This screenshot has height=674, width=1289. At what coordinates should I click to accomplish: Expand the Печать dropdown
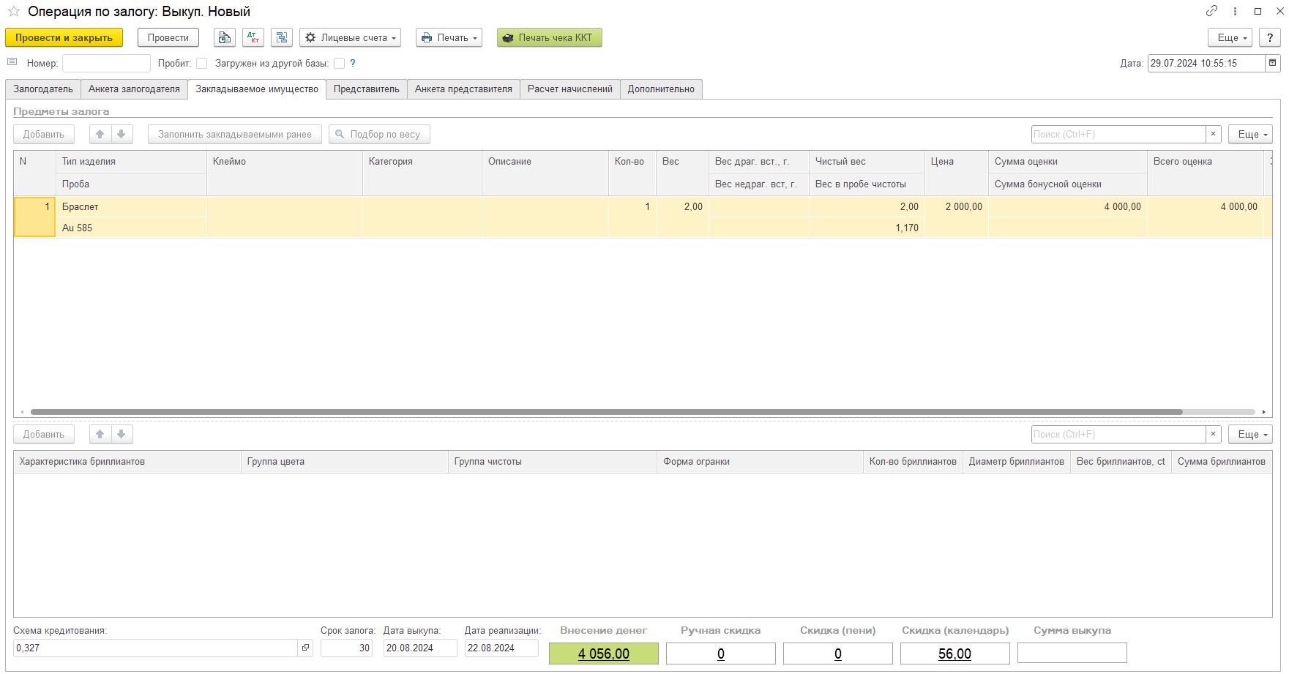449,37
